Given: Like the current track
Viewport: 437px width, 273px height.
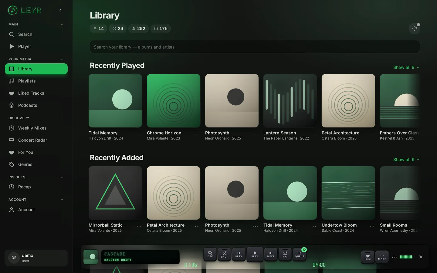Looking at the screenshot, I should click(x=368, y=257).
